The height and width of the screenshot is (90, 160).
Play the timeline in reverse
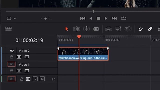91,18
